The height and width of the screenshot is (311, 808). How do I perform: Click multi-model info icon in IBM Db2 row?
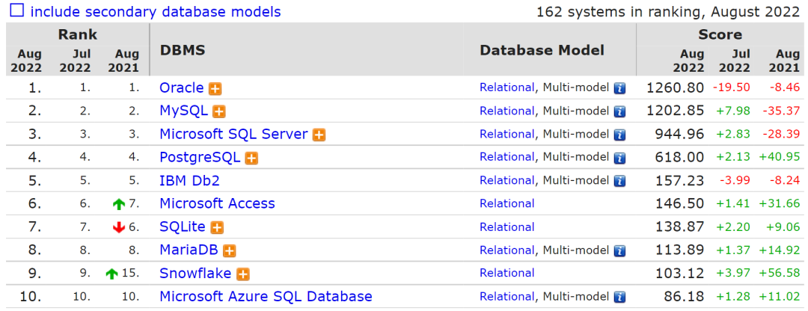point(619,181)
